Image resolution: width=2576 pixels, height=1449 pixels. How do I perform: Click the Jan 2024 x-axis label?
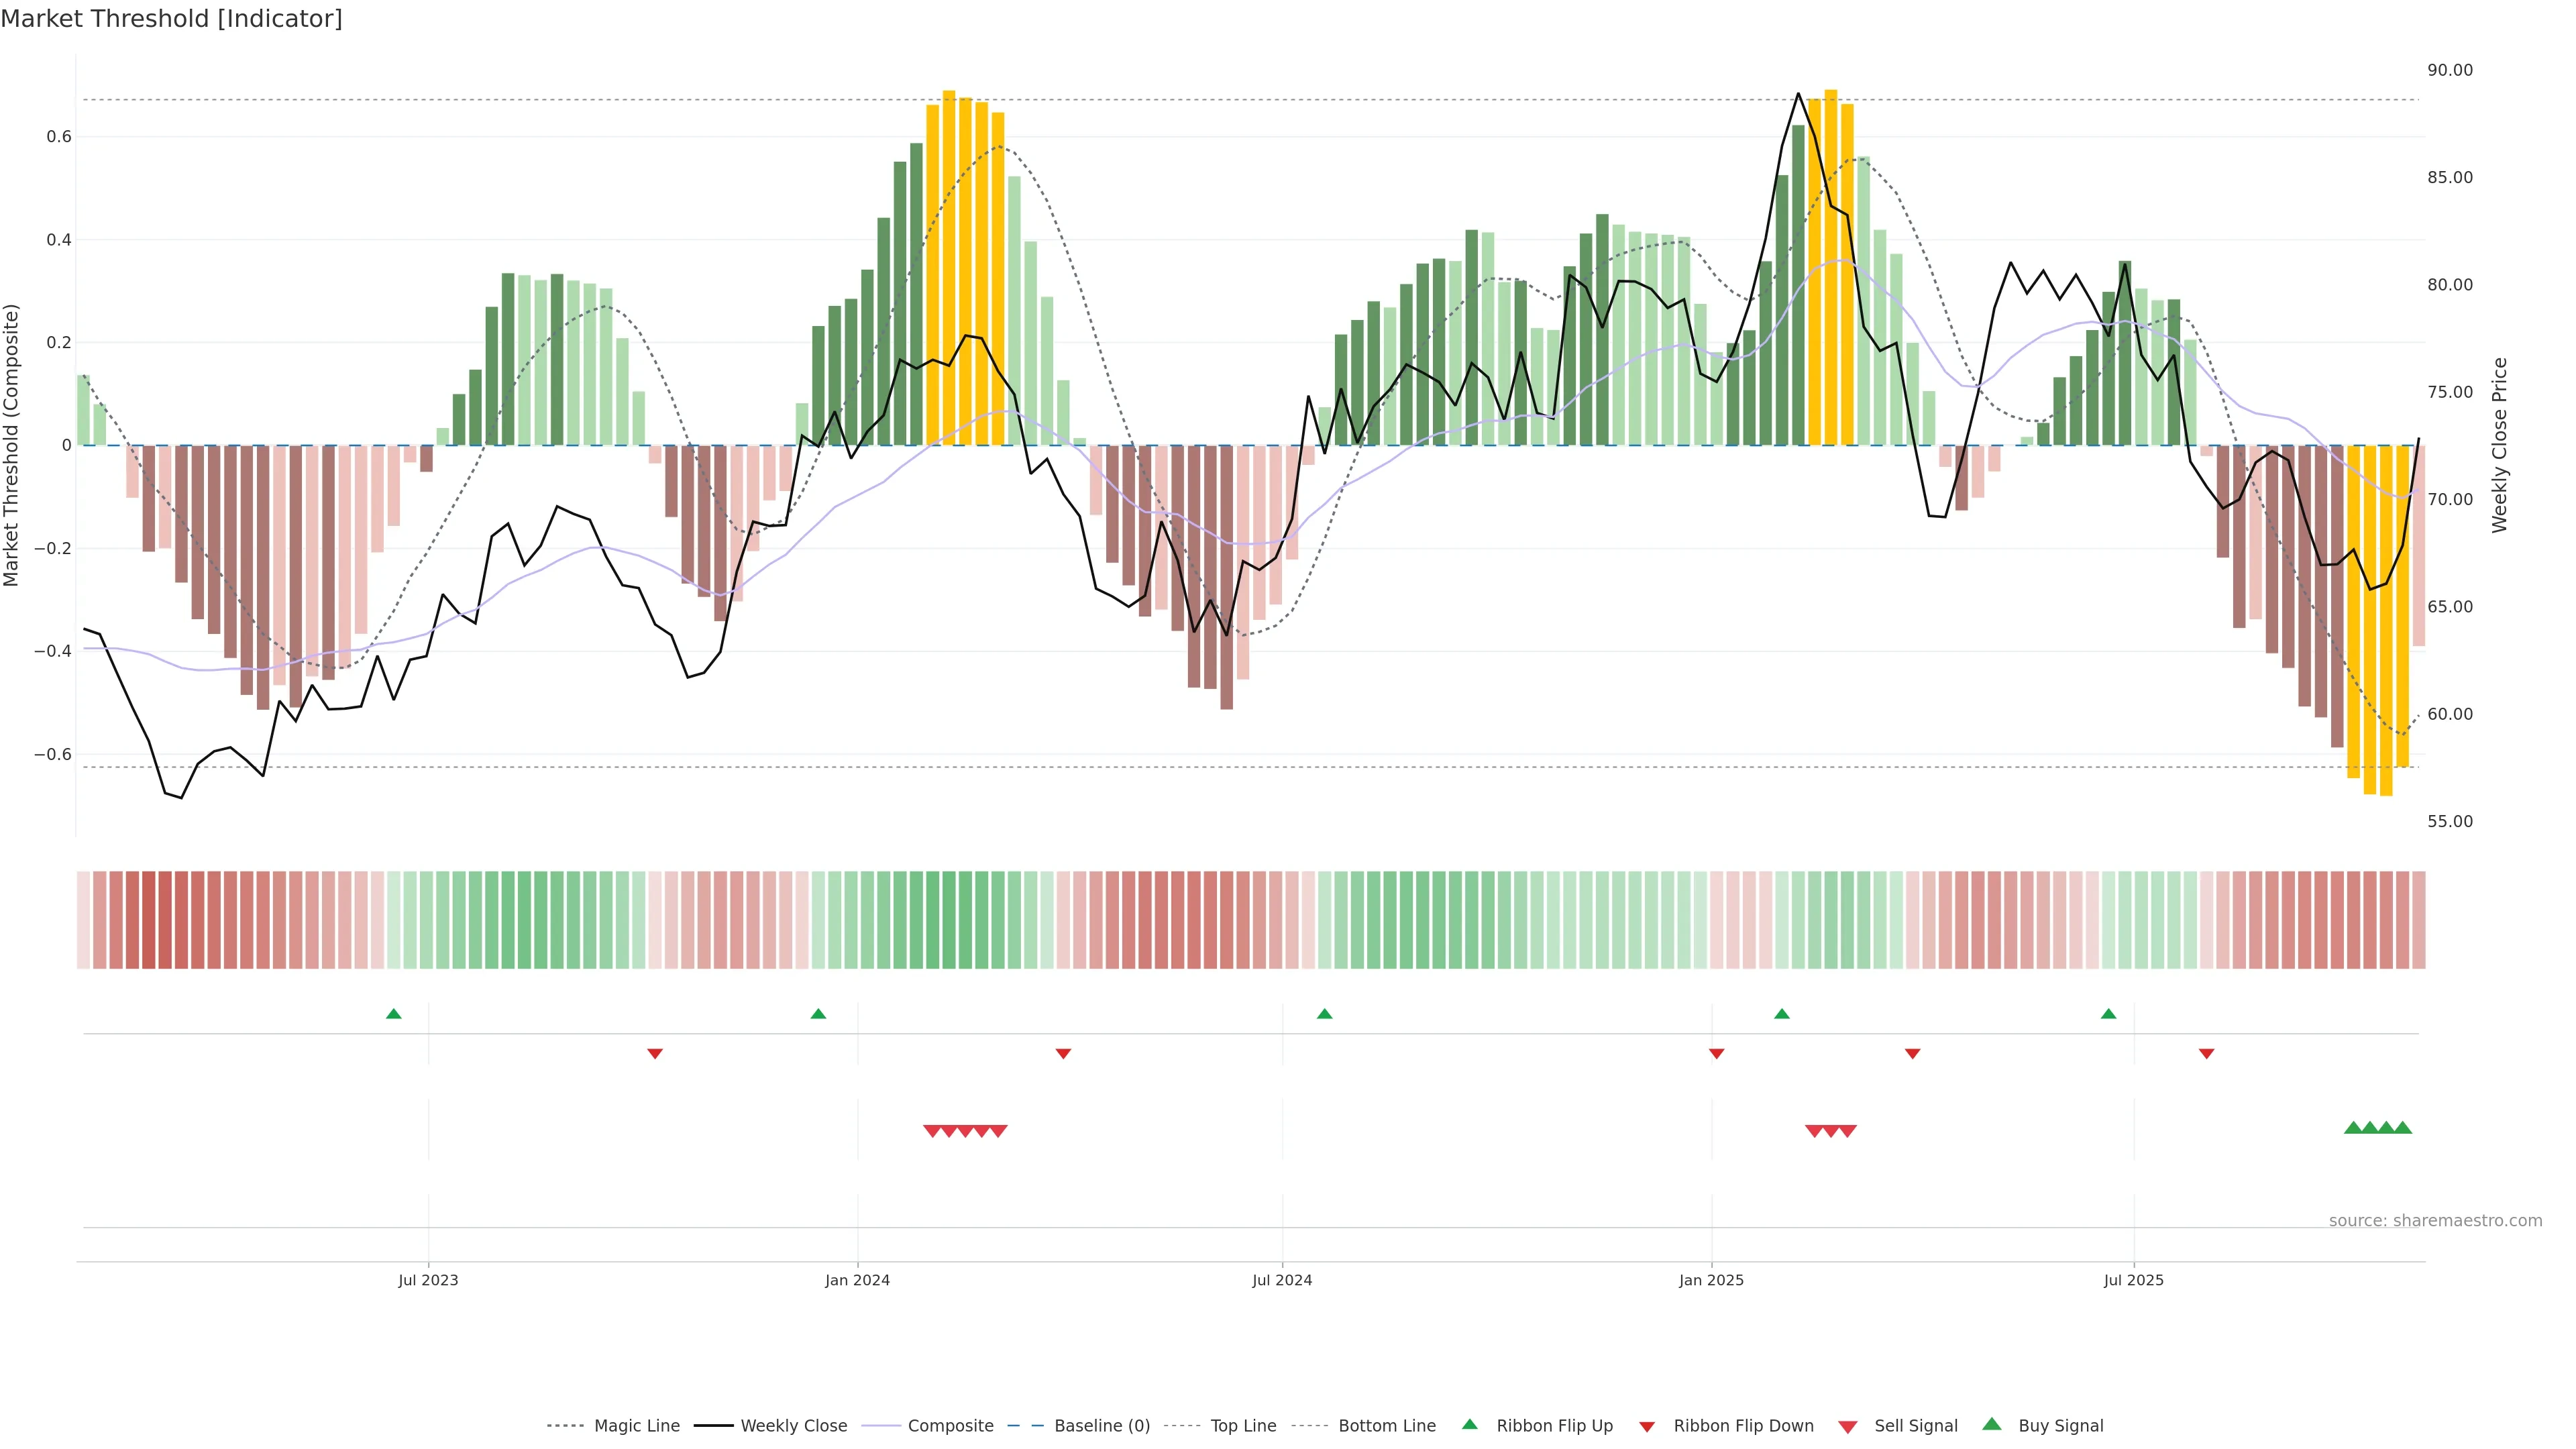[857, 1280]
